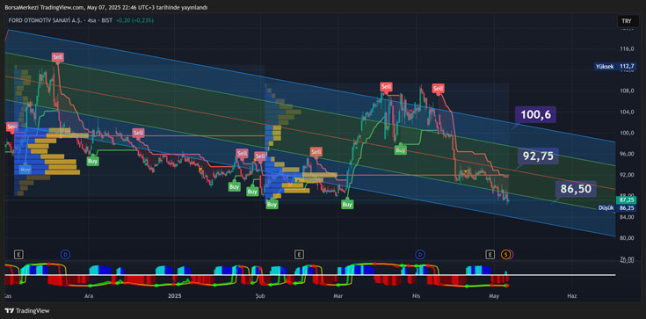The width and height of the screenshot is (646, 319).
Task: Select the 86,50 price callout
Action: [x=576, y=189]
